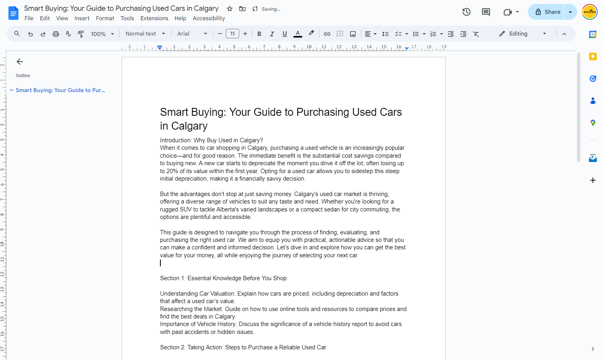The height and width of the screenshot is (360, 604).
Task: Click the font size input field
Action: [232, 34]
